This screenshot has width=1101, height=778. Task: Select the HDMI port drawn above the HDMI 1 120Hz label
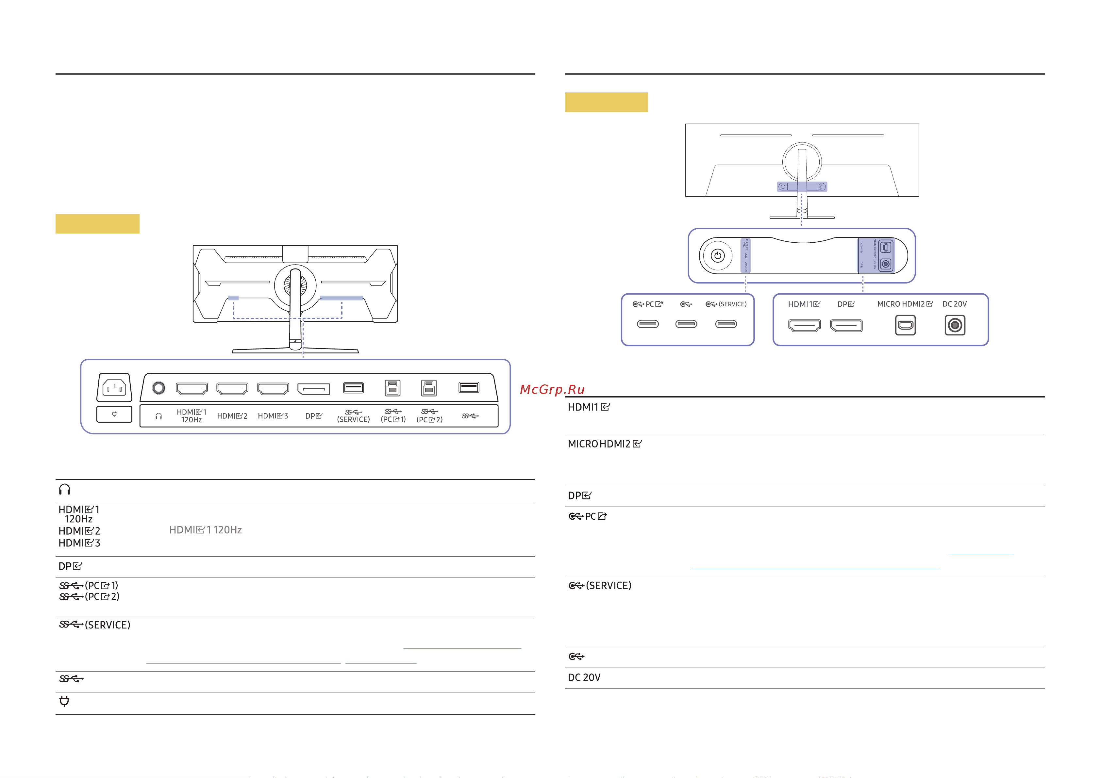191,388
